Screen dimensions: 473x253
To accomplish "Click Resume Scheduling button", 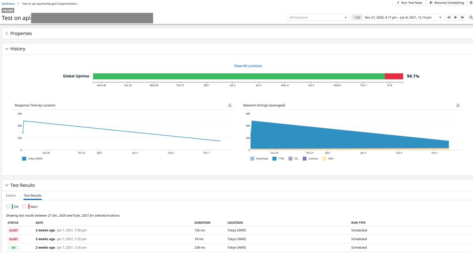I will coord(447,3).
